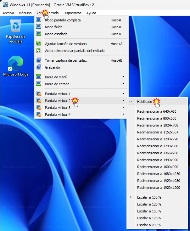Click the Host+E shortcut text
190x231 pixels.
pyautogui.click(x=116, y=60)
